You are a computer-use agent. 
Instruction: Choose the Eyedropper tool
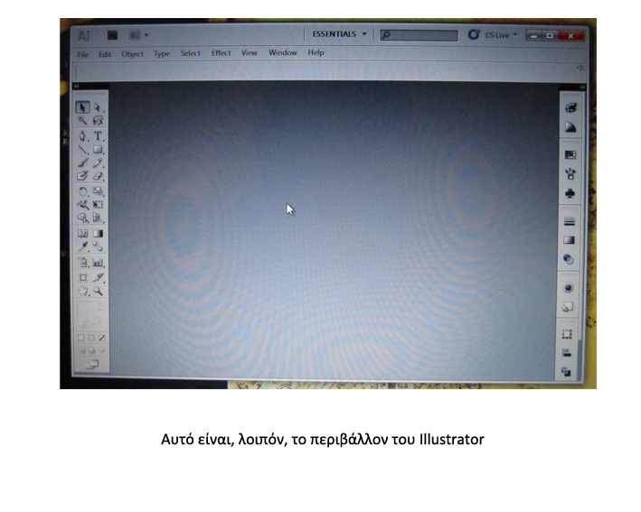coord(82,247)
